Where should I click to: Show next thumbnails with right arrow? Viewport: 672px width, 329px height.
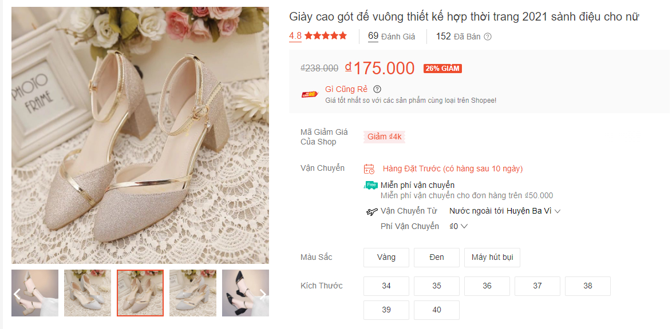click(263, 294)
